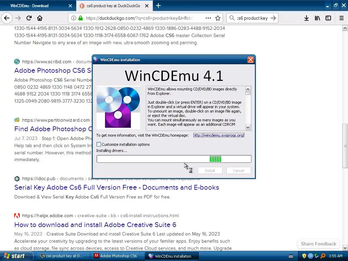Image resolution: width=348 pixels, height=261 pixels.
Task: Switch to cs6 product key taskbar item
Action: coord(63,256)
